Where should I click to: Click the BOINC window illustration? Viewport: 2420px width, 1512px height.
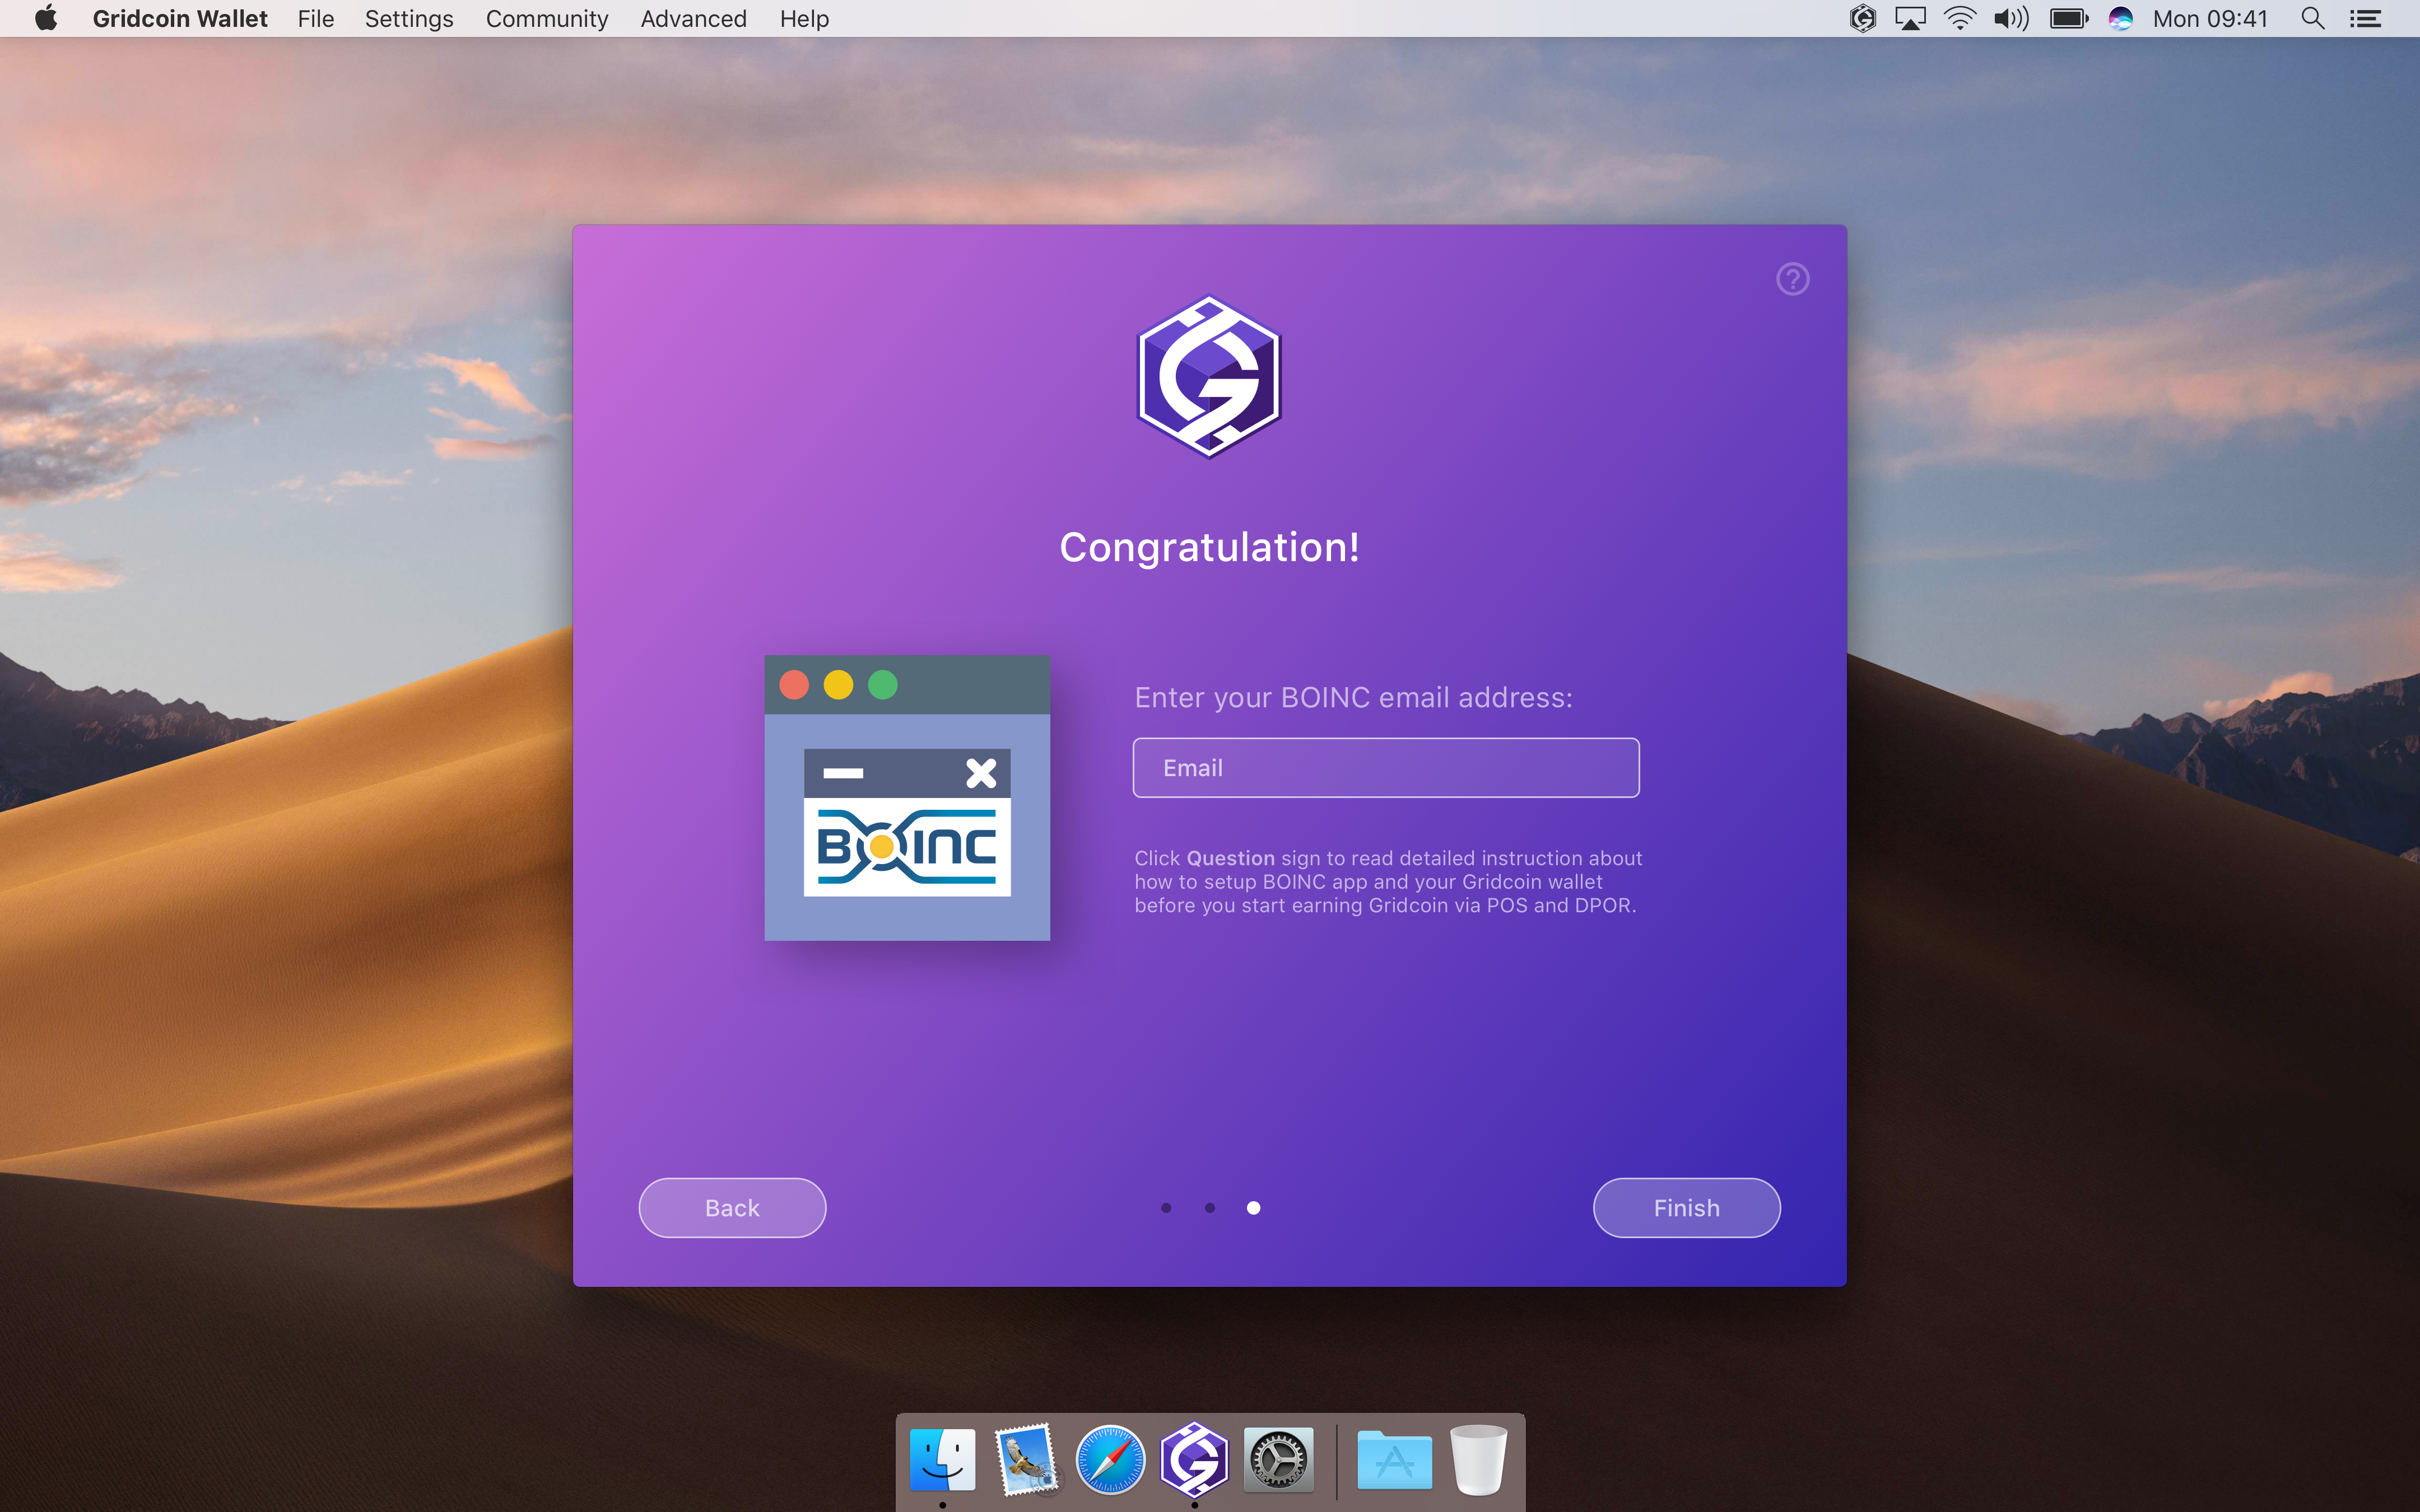[907, 798]
